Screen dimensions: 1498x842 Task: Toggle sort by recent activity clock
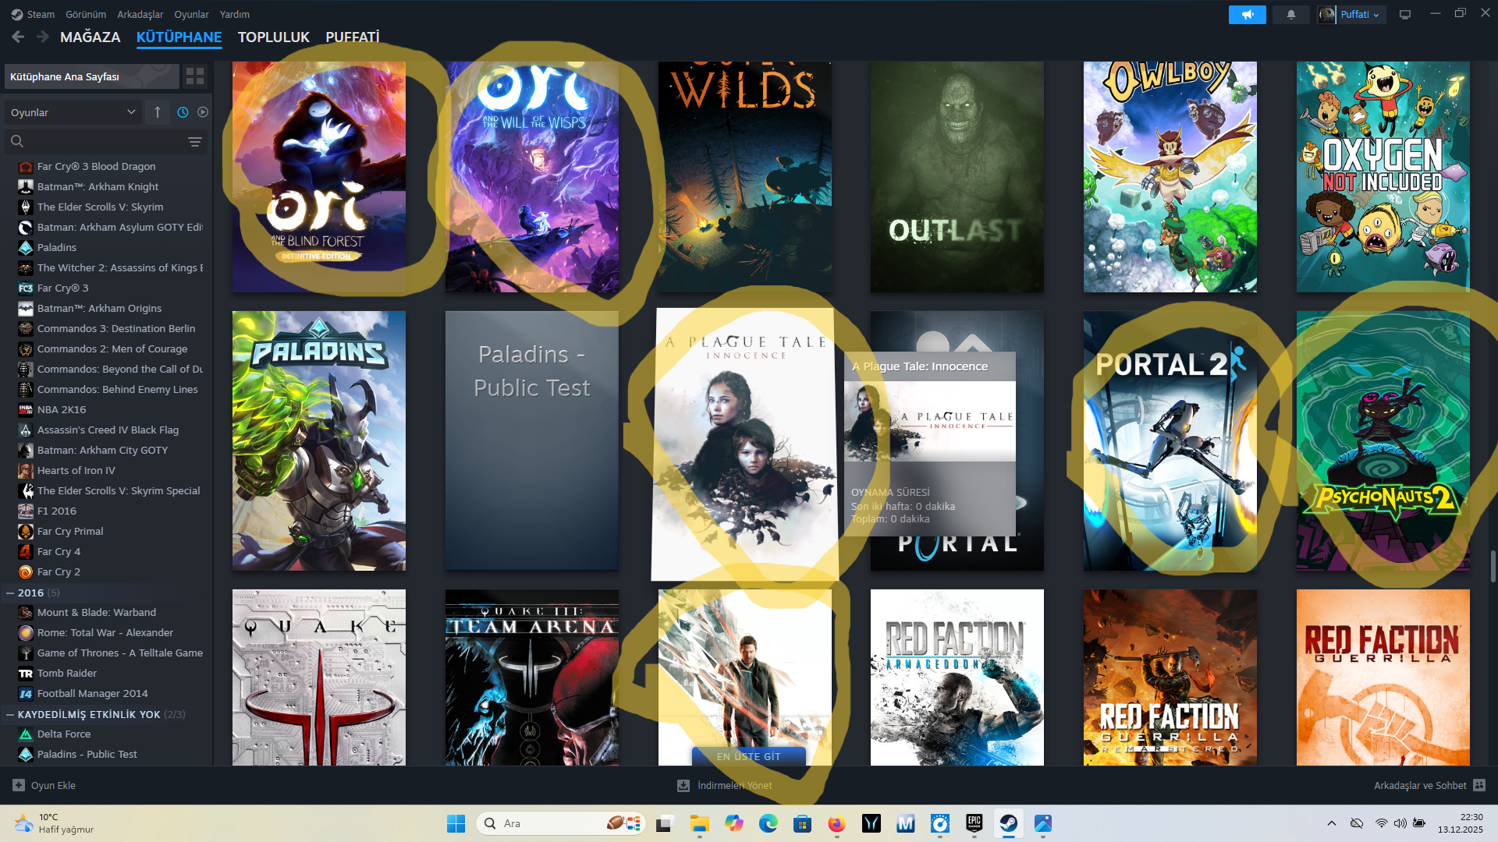click(183, 112)
